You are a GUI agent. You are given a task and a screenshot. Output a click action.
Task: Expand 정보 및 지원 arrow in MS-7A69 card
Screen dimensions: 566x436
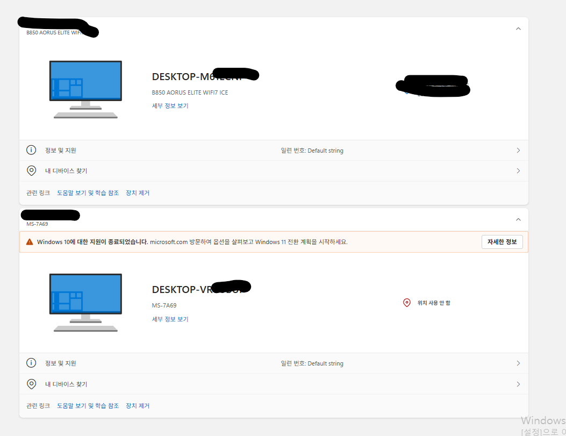[x=518, y=363]
